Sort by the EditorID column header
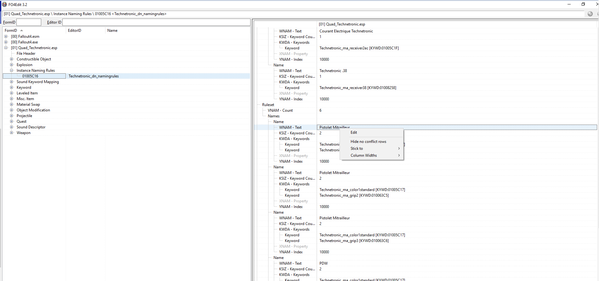The height and width of the screenshot is (281, 599). click(x=86, y=31)
